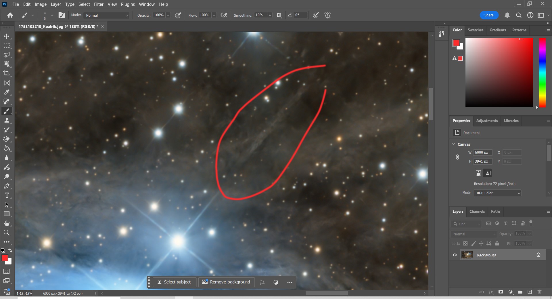Screen dimensions: 552x299
Task: Select the Eraser tool
Action: tap(7, 139)
